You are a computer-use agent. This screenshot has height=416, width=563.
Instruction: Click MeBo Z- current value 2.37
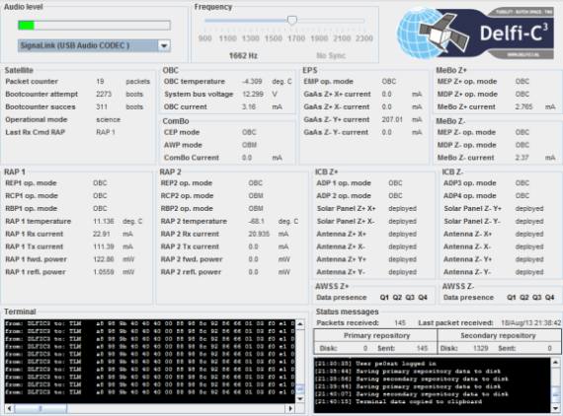522,158
